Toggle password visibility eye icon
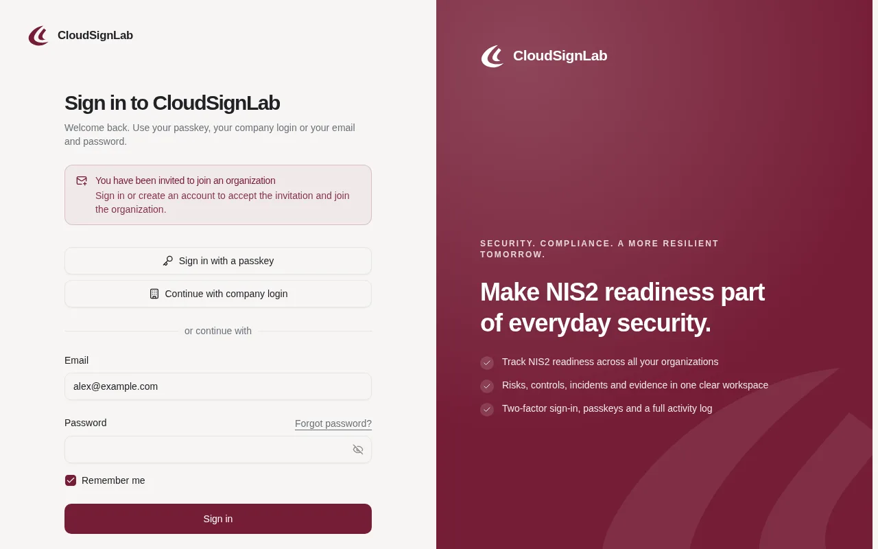Viewport: 878px width, 549px height. pos(358,449)
